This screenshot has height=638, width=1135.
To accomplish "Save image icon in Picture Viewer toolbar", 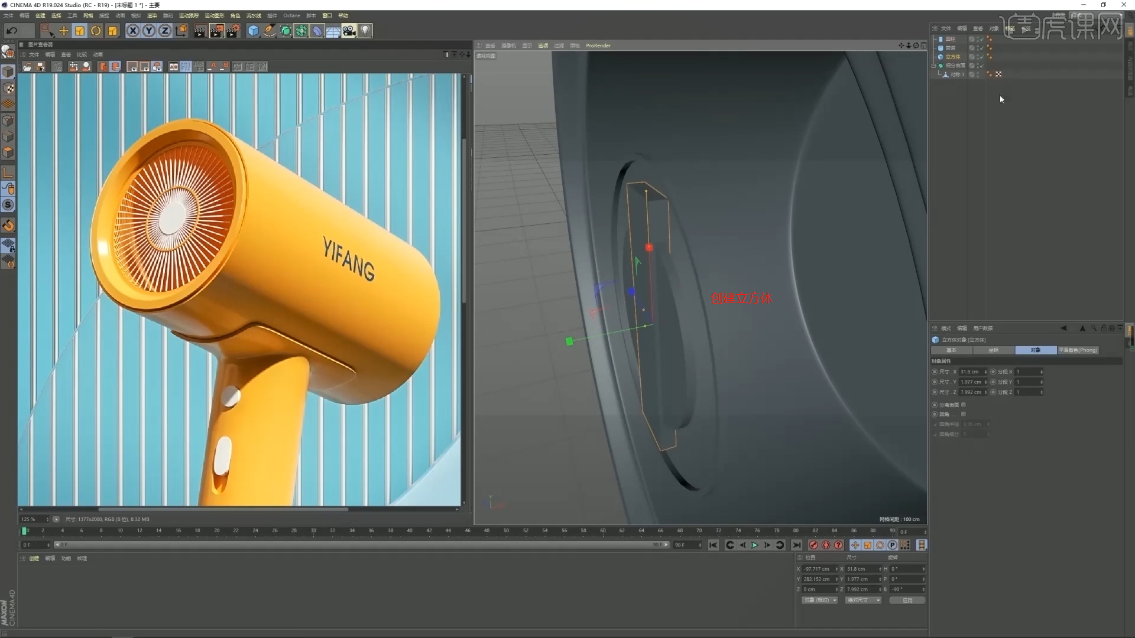I will [40, 67].
